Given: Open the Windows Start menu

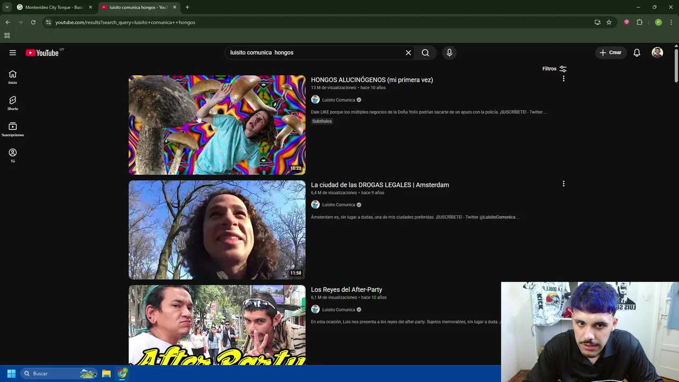Looking at the screenshot, I should (11, 374).
